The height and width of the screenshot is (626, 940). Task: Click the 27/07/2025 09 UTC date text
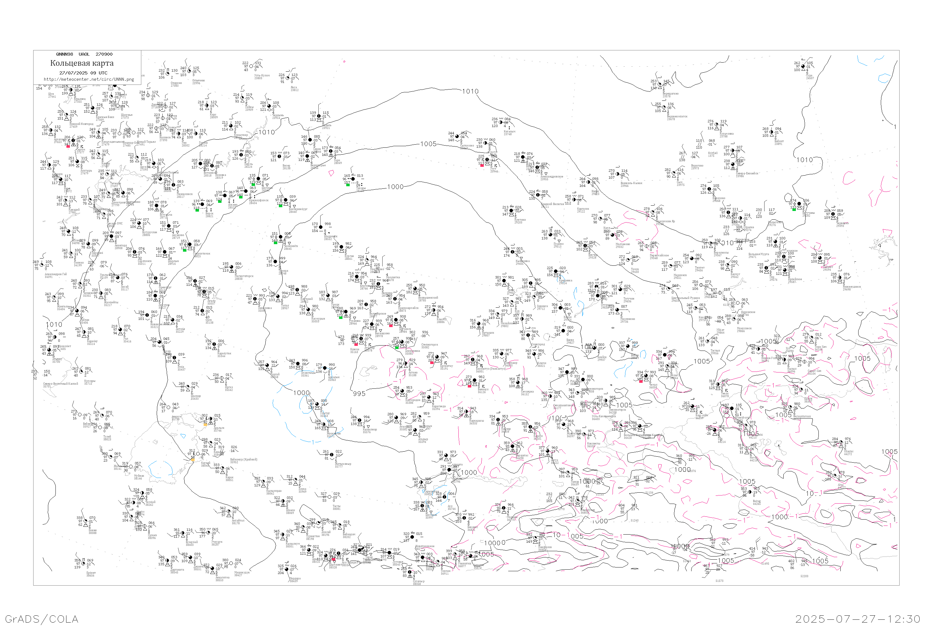tap(83, 73)
